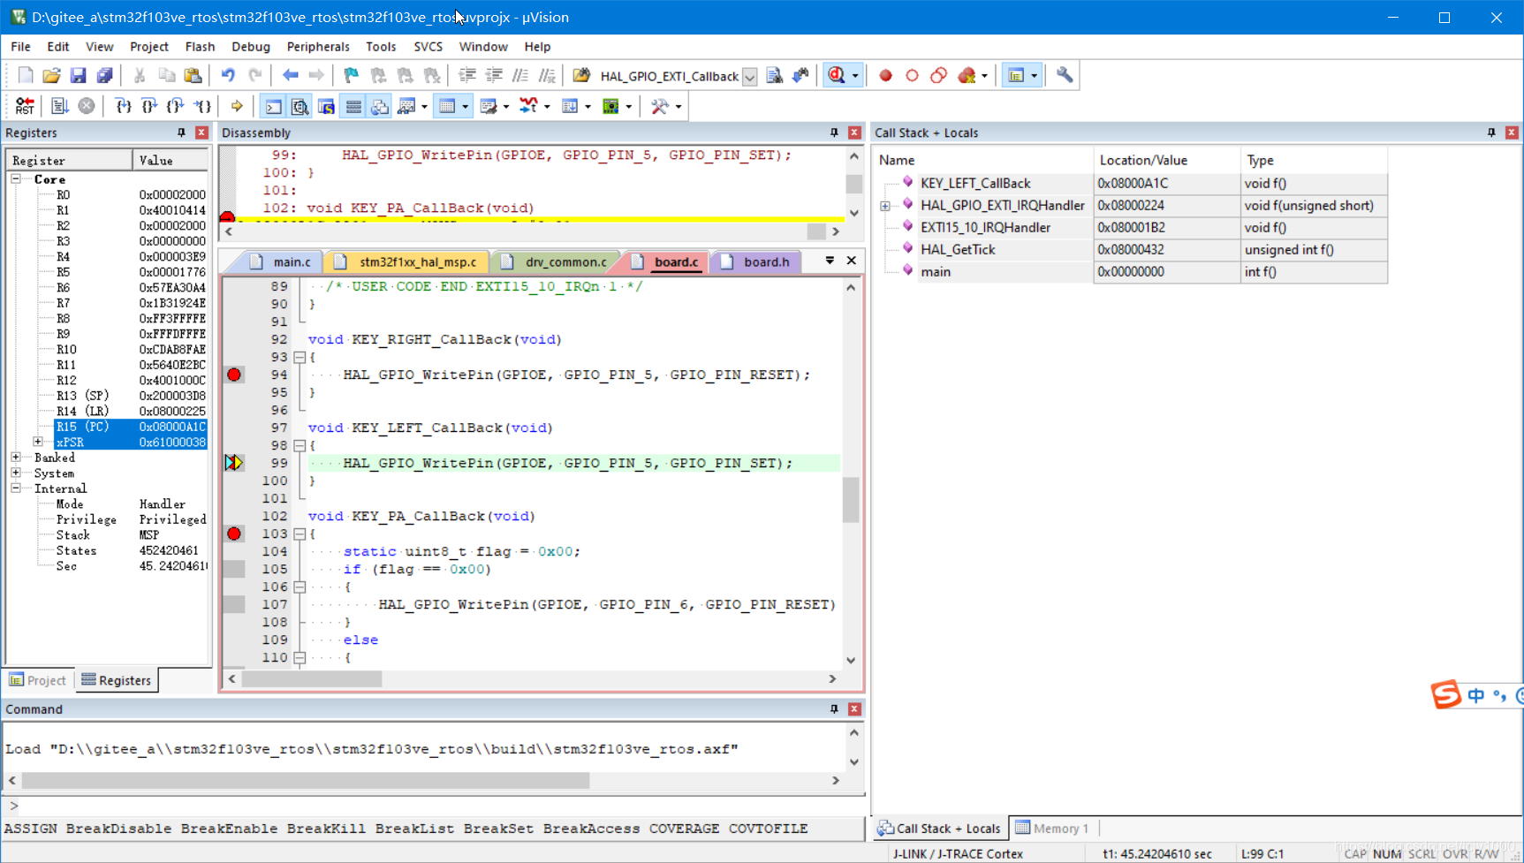This screenshot has width=1524, height=863.
Task: Switch to the Memory 1 tab
Action: click(x=1052, y=829)
